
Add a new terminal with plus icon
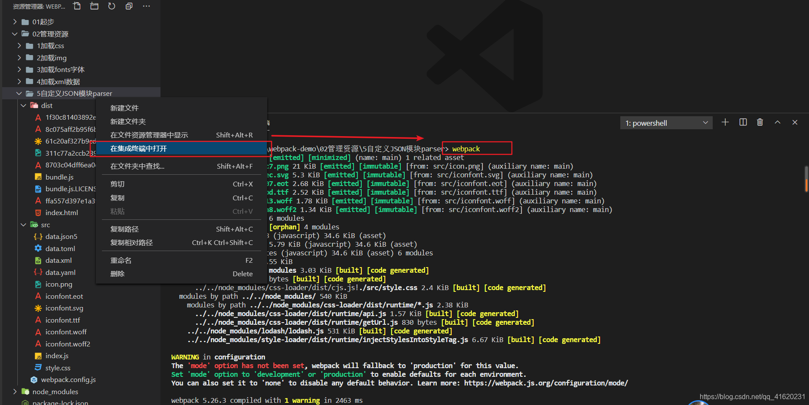tap(725, 122)
